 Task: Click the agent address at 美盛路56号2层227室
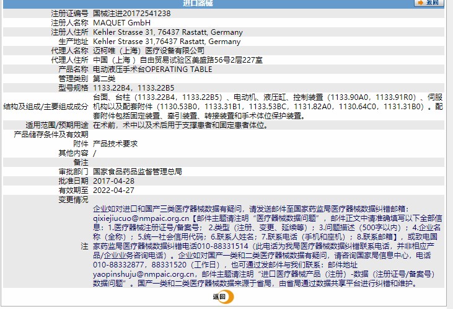[178, 60]
